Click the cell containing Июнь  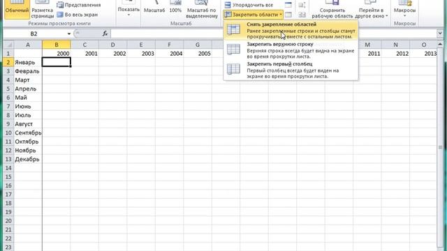tap(28, 107)
